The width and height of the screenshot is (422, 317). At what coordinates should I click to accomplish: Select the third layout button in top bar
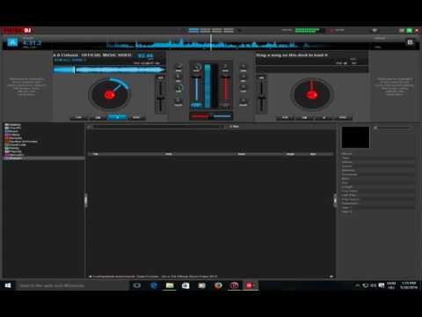217,30
